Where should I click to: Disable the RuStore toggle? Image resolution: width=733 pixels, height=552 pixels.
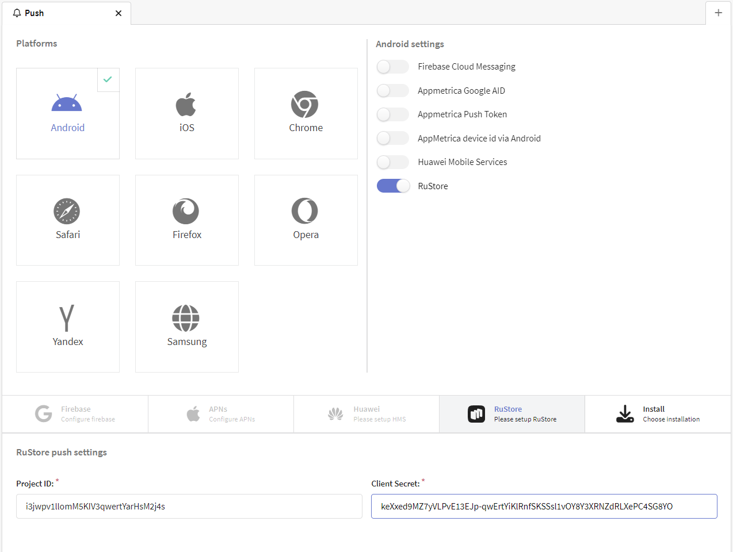(x=394, y=186)
